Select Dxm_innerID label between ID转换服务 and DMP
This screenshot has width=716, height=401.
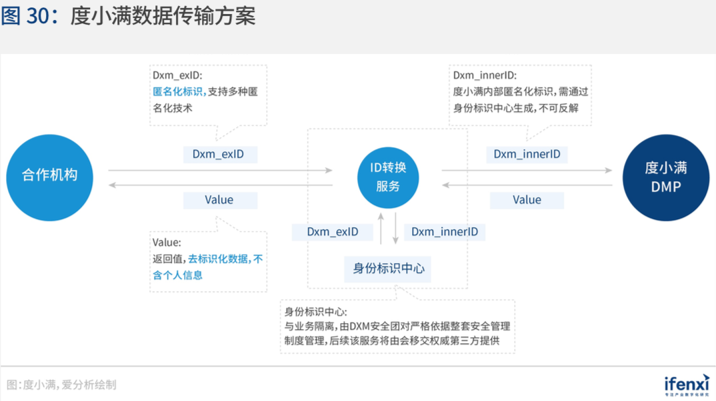(x=527, y=155)
